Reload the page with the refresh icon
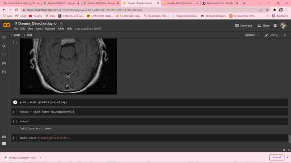Viewport: 291px width, 163px height. pos(16,10)
